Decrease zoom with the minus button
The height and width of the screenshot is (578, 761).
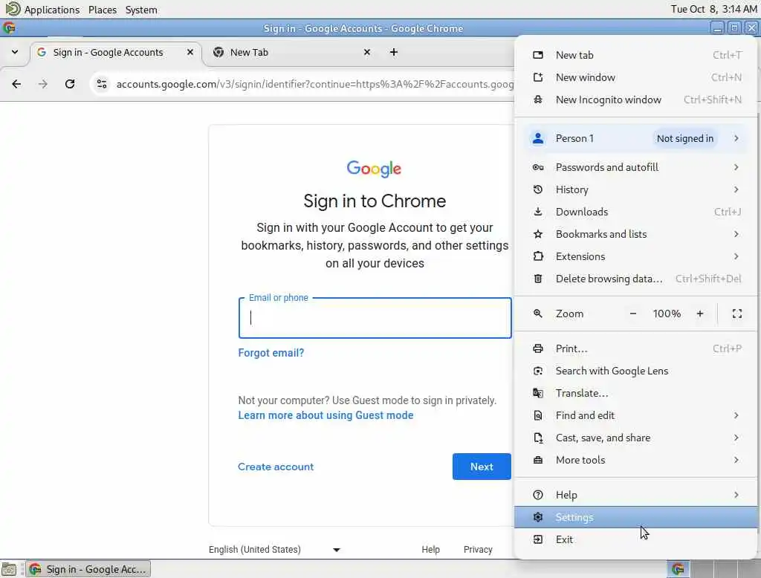point(633,314)
